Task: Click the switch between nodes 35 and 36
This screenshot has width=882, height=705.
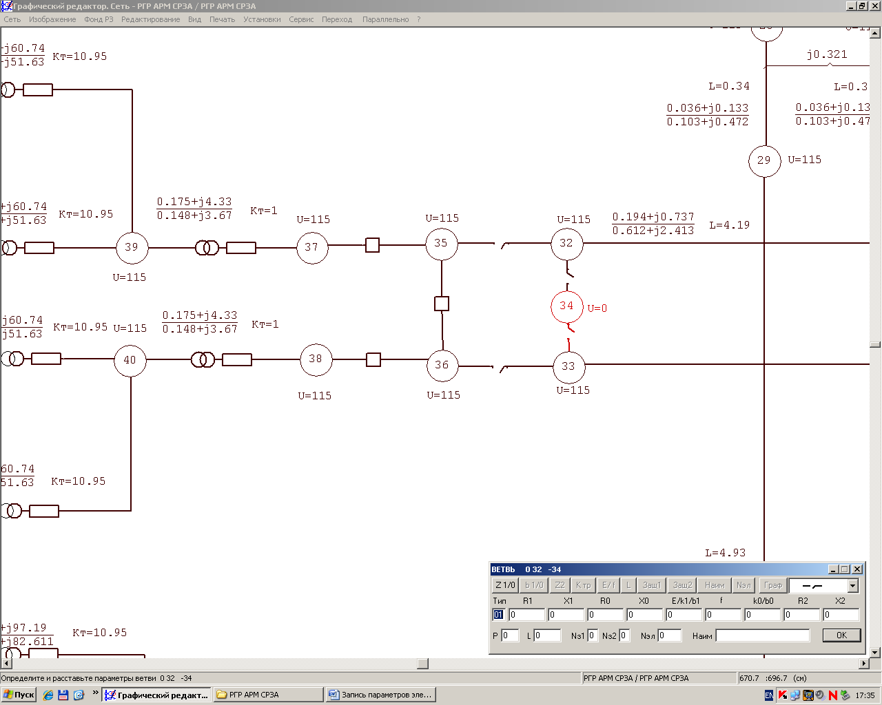Action: (x=442, y=304)
